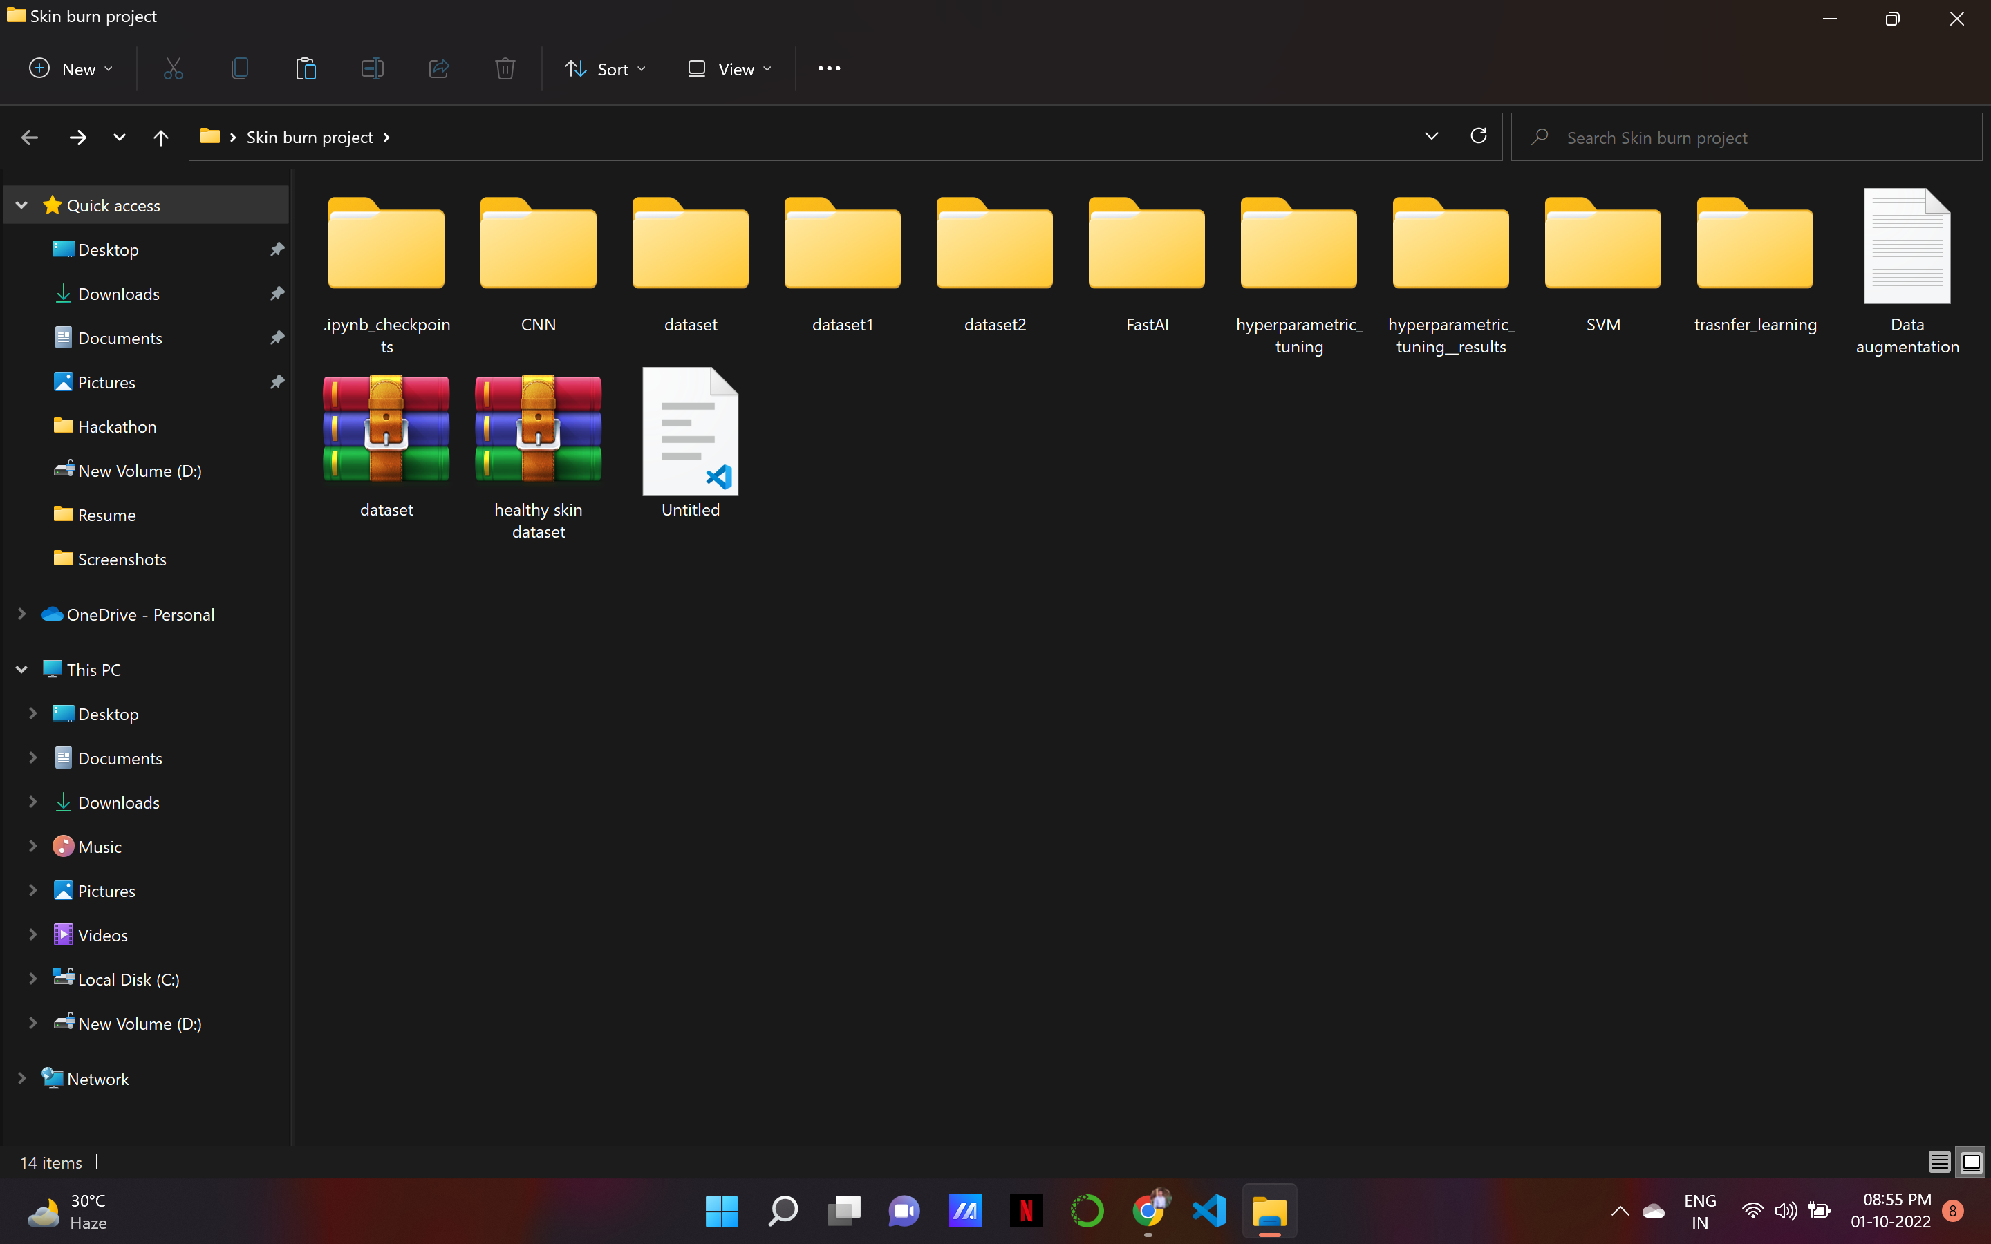The height and width of the screenshot is (1244, 1991).
Task: Switch to Details view layout toggle
Action: click(x=1938, y=1162)
